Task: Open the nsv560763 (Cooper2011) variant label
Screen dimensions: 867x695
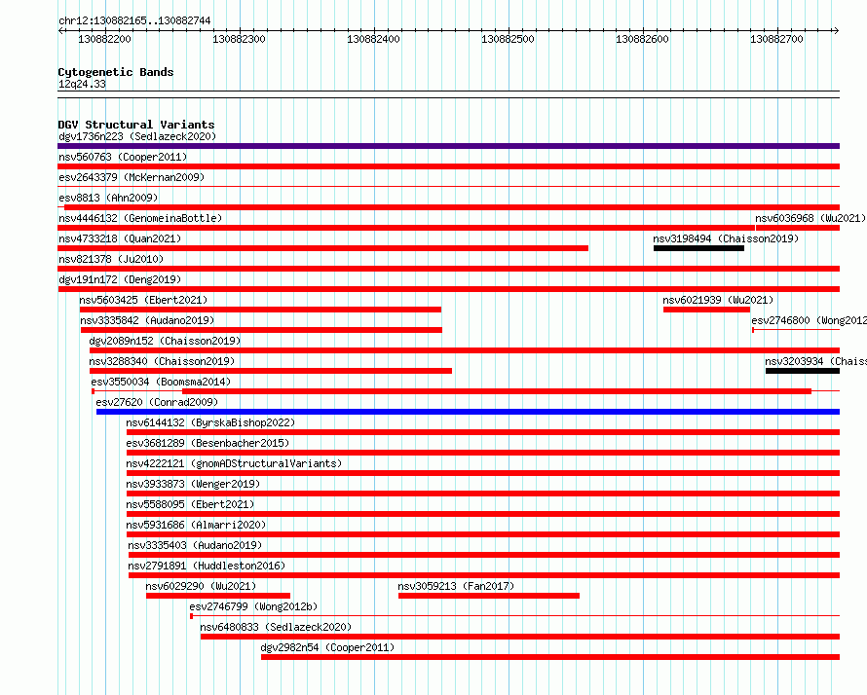Action: pyautogui.click(x=123, y=157)
